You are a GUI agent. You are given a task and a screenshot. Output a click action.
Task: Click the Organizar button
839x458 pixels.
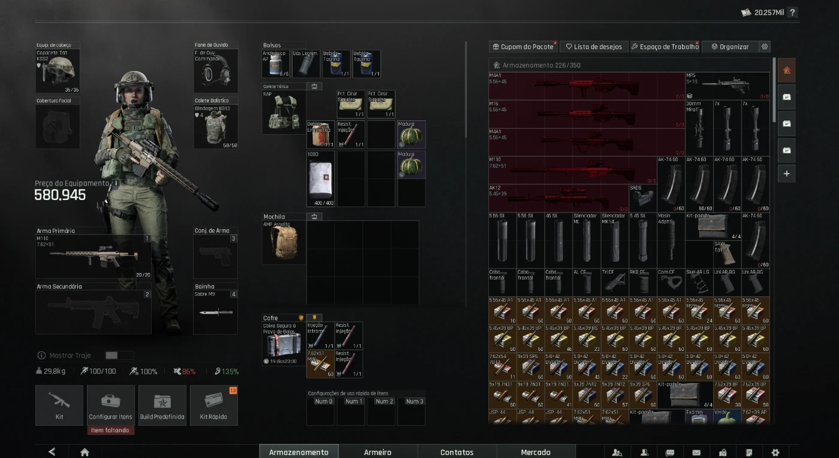coord(729,47)
